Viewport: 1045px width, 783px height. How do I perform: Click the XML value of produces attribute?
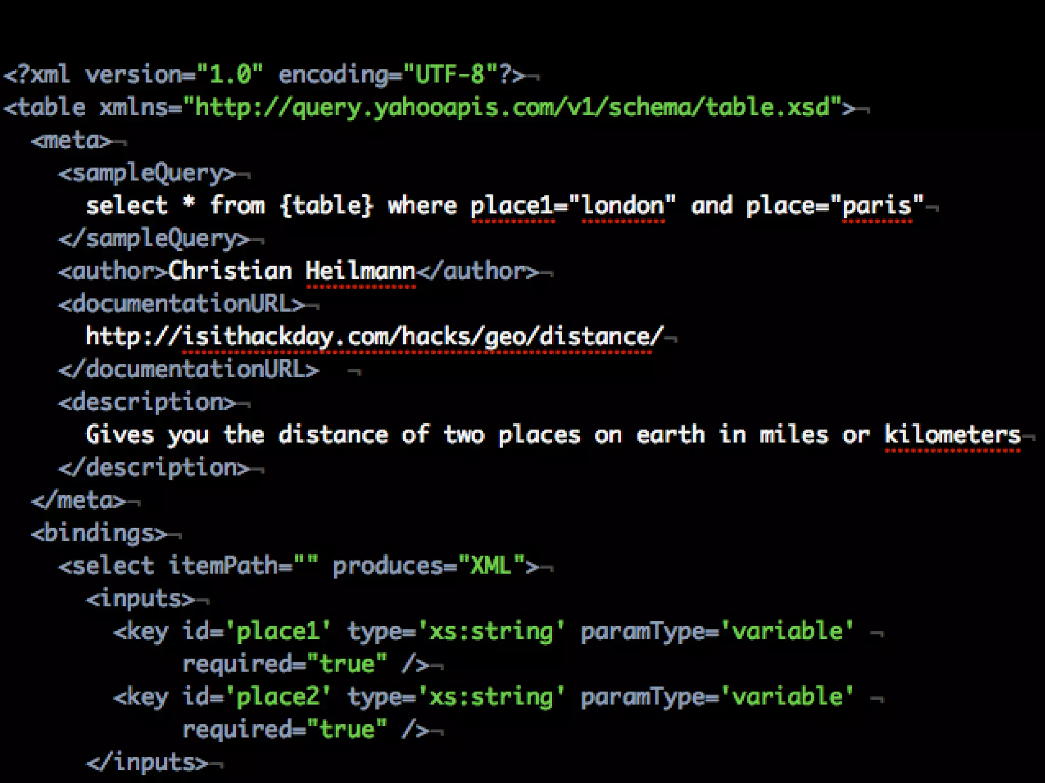point(491,565)
